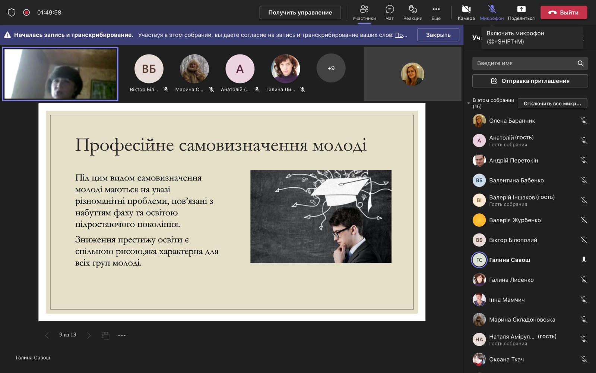Click the Введите имя search field
The image size is (596, 373).
point(530,63)
